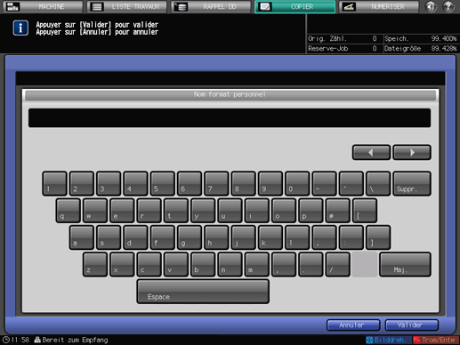Tap the backslash key
460x345 pixels.
378,183
